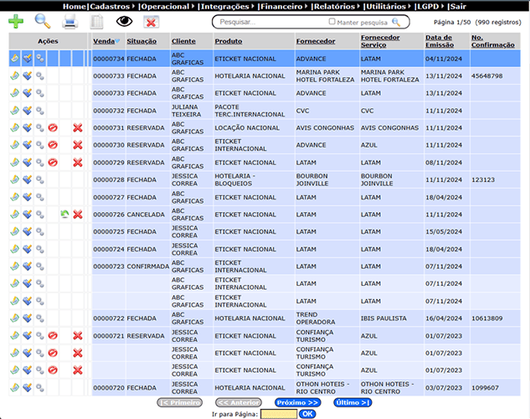
Task: Toggle the eye visibility icon in the toolbar
Action: coord(125,21)
